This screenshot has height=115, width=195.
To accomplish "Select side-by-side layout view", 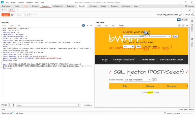I will (179, 20).
